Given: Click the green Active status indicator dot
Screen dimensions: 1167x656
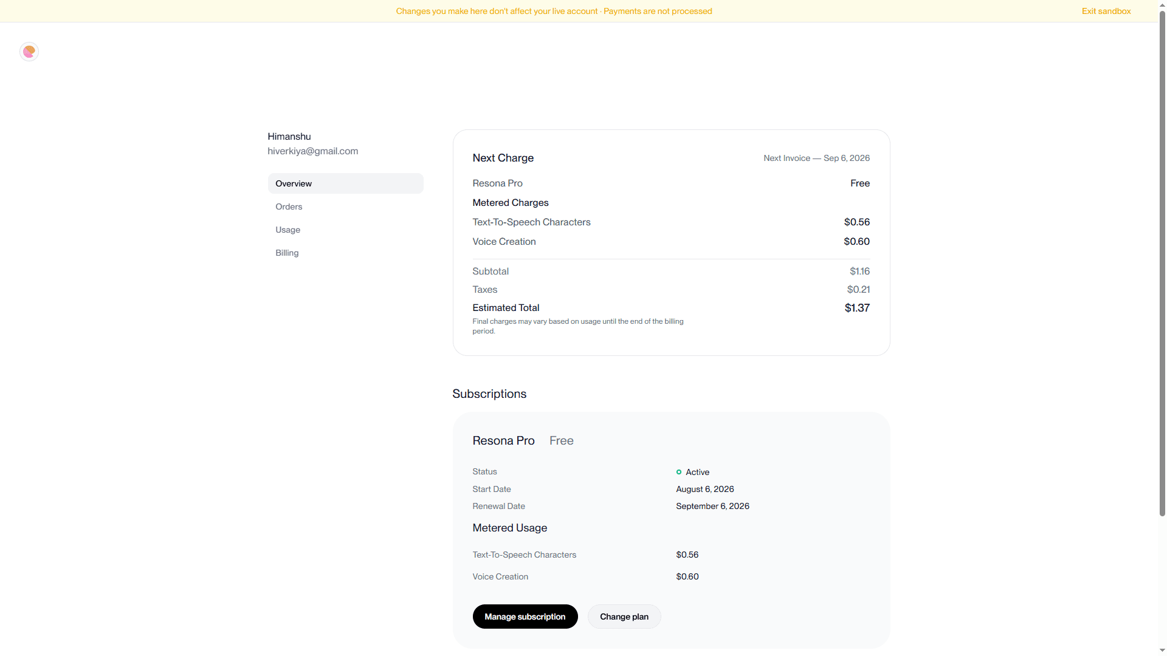Looking at the screenshot, I should point(679,472).
